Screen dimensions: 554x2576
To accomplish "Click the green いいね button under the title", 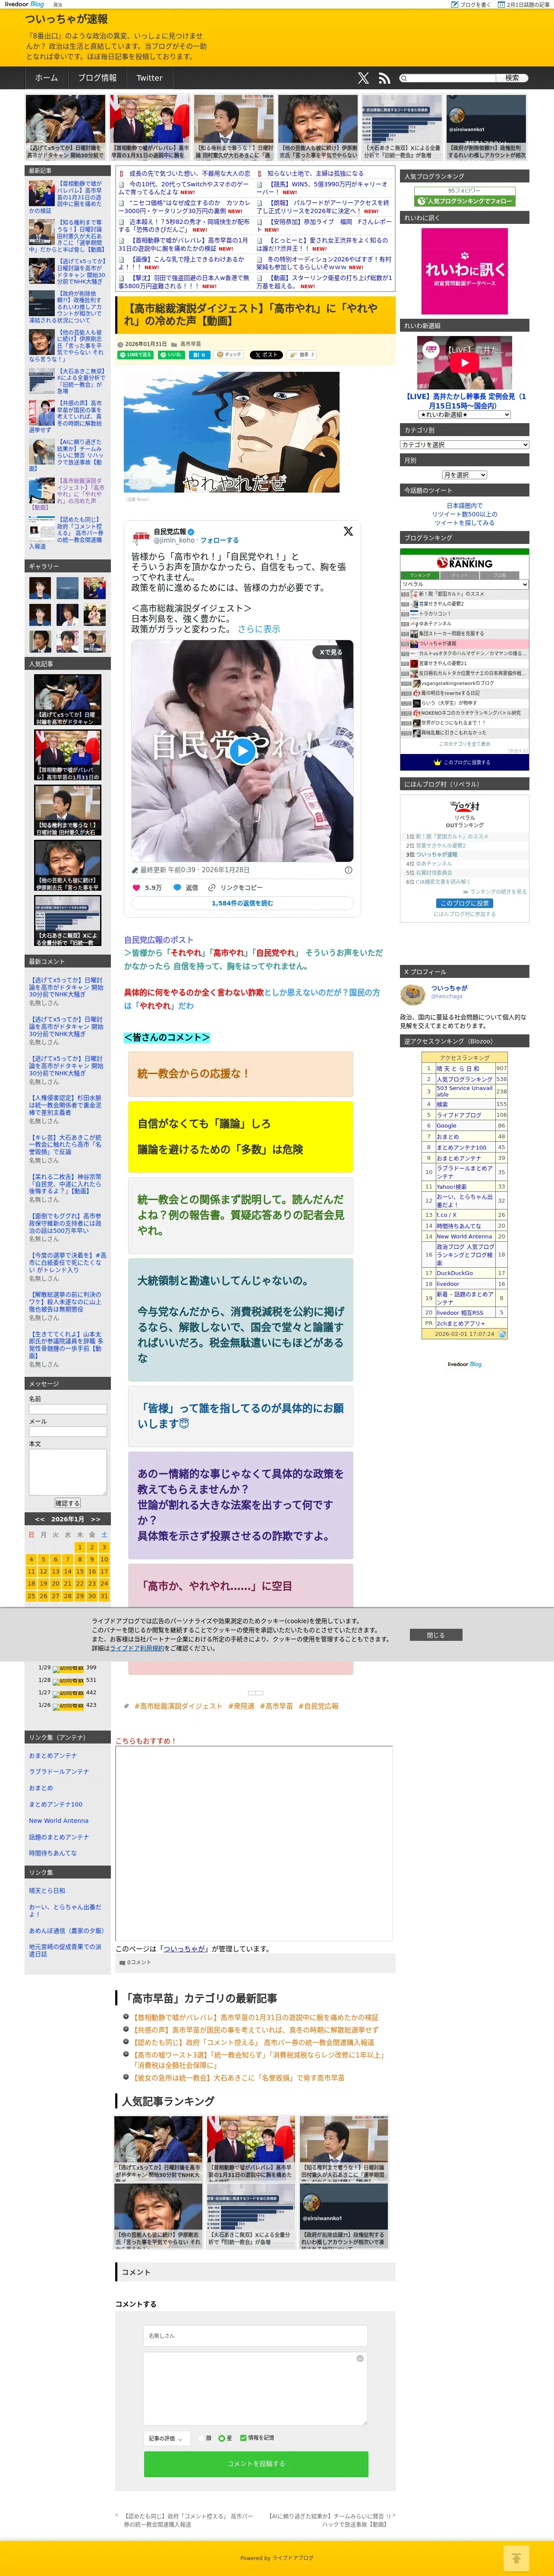I will (172, 355).
